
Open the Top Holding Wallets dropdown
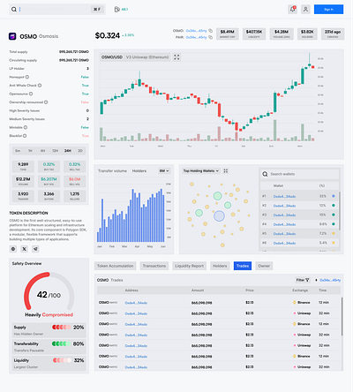point(201,171)
